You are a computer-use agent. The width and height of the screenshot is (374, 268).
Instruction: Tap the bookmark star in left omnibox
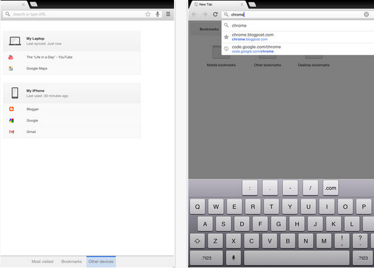coord(148,14)
